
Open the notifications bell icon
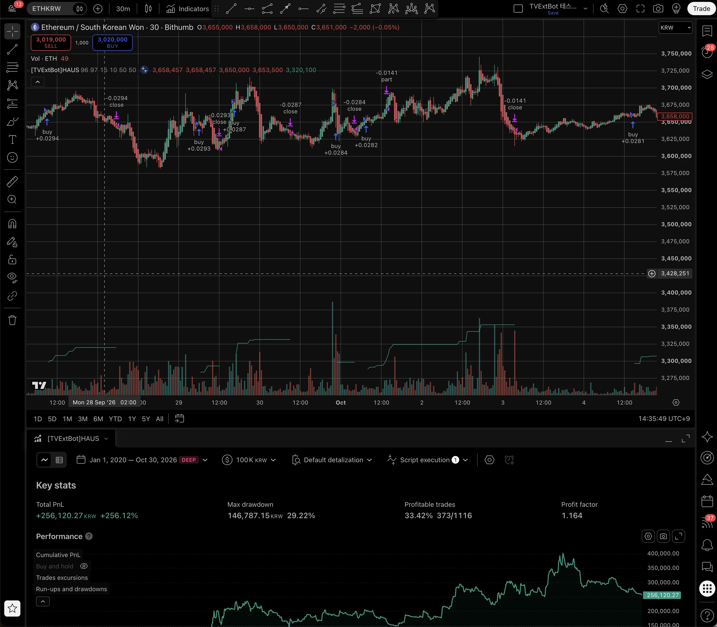(x=707, y=545)
